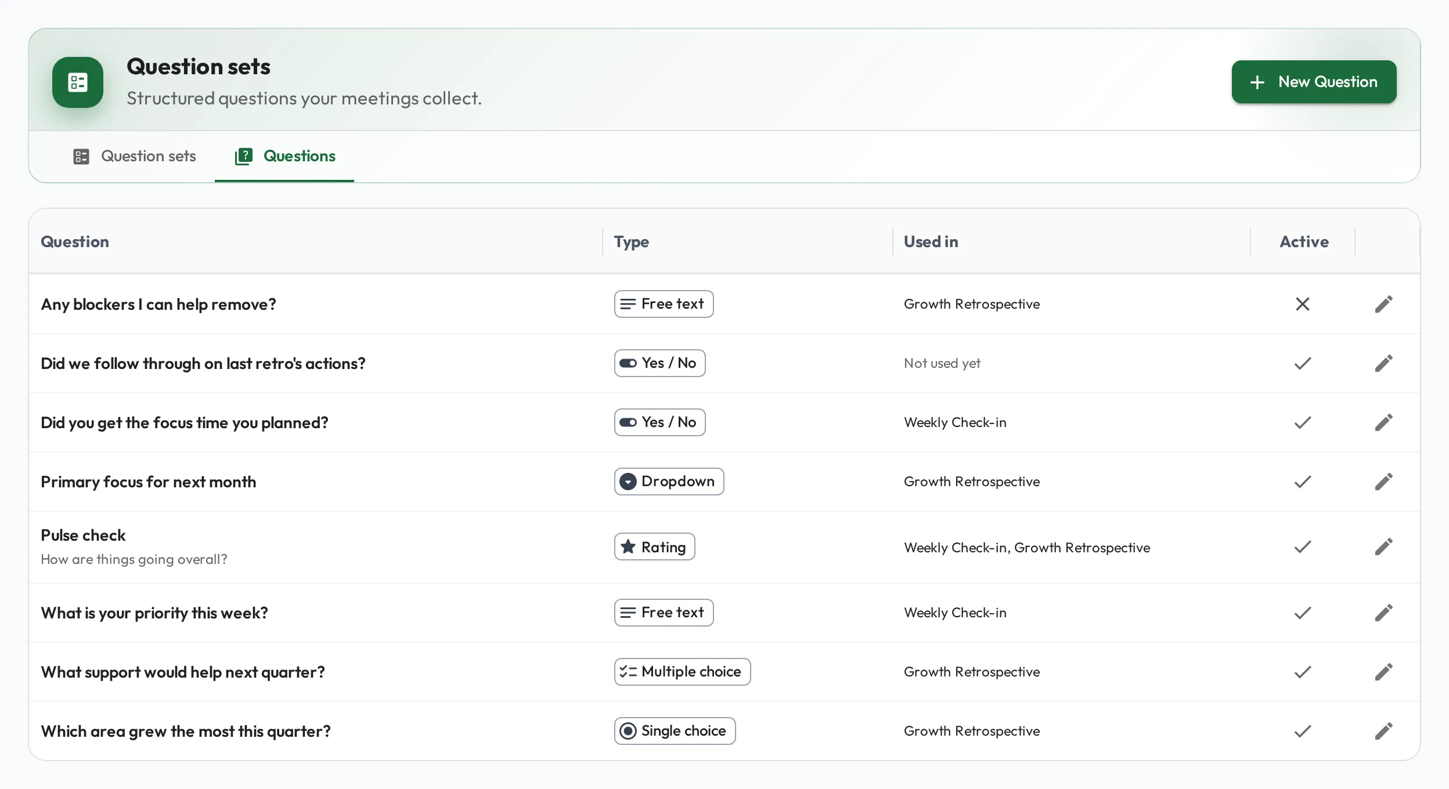Click active checkmark for 'Which area grew the most'
This screenshot has width=1449, height=789.
(1302, 731)
